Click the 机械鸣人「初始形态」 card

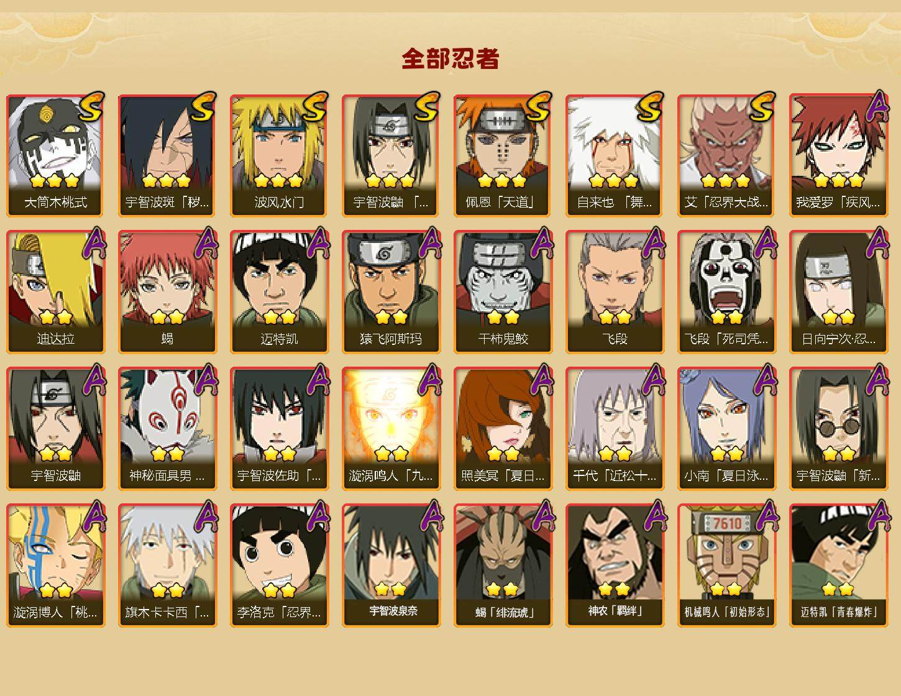point(727,565)
